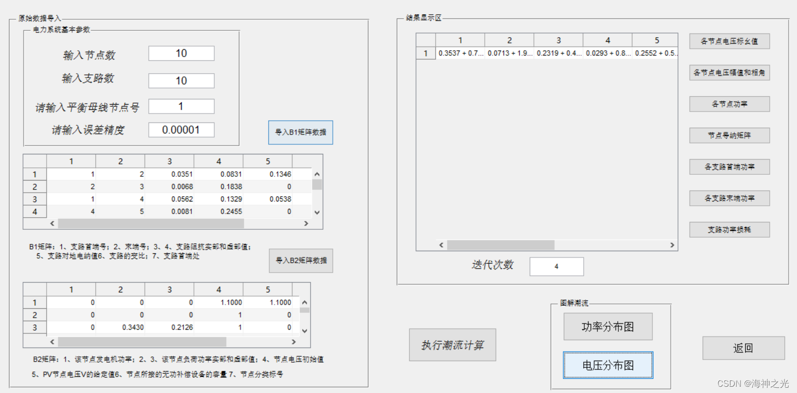This screenshot has width=797, height=393.
Task: Click result table horizontal scroll left arrow
Action: pyautogui.click(x=441, y=245)
